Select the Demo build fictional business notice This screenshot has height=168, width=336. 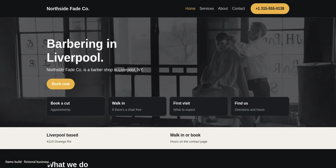[x=27, y=162]
